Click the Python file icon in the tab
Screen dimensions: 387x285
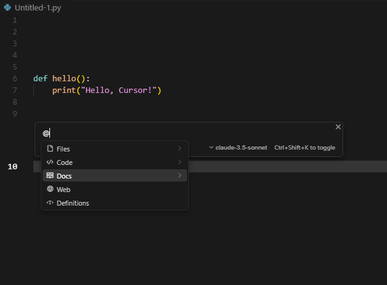pos(7,8)
